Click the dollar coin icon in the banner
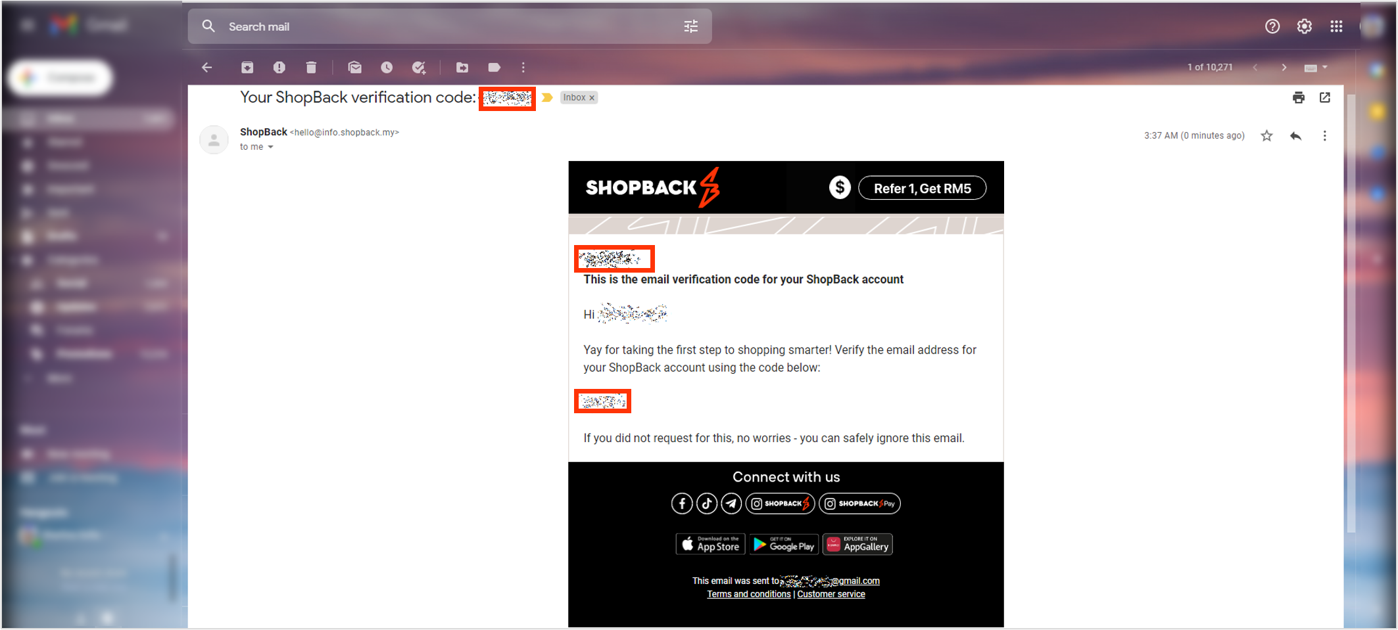1398x630 pixels. pos(840,188)
